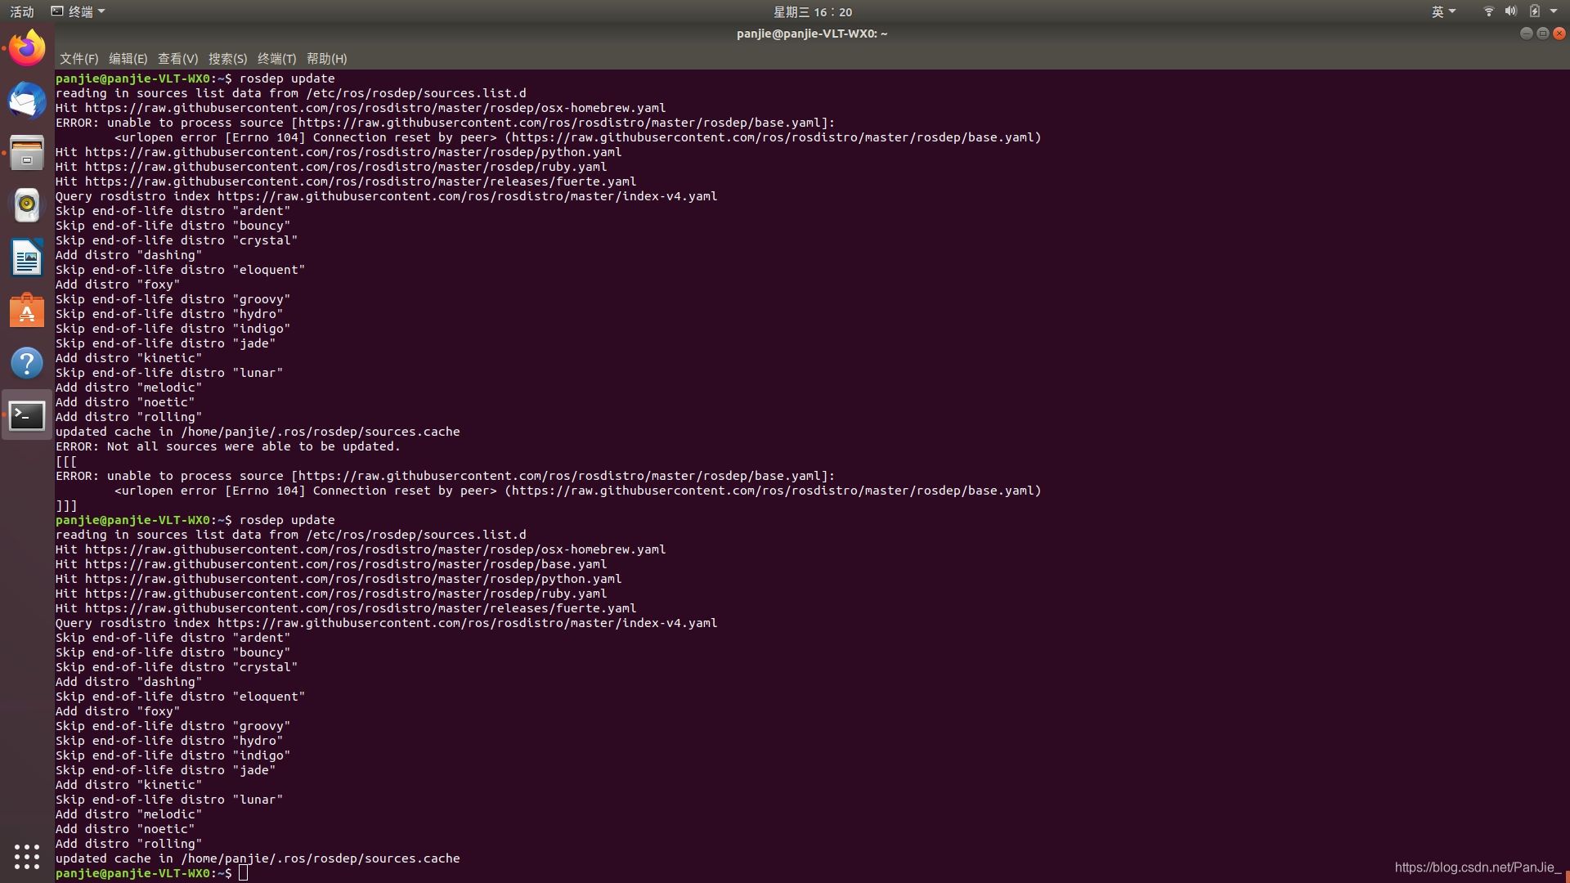Maximize the terminal window
The width and height of the screenshot is (1570, 883).
(1542, 34)
